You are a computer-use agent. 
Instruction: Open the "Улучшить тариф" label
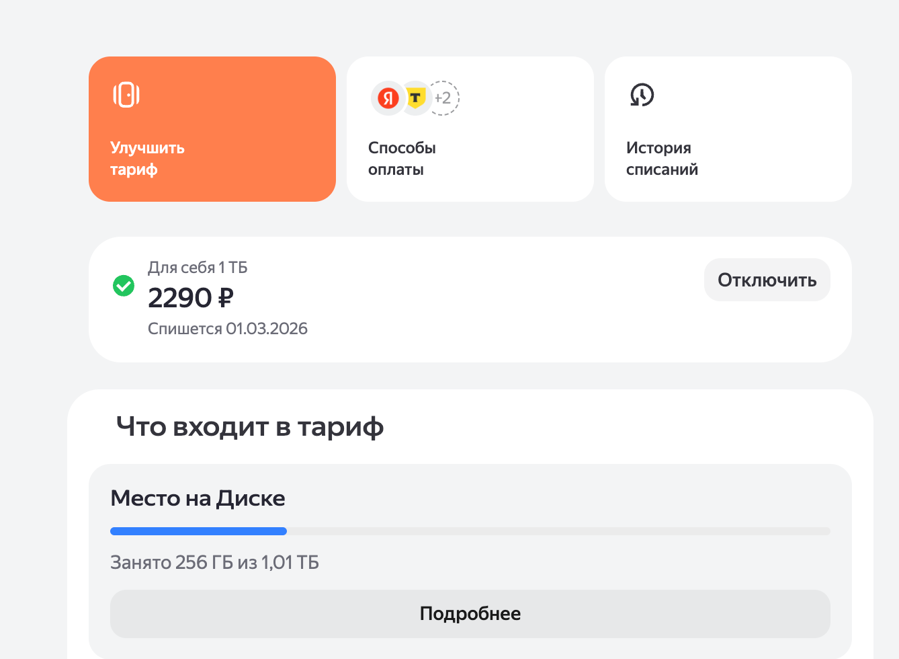coord(147,159)
